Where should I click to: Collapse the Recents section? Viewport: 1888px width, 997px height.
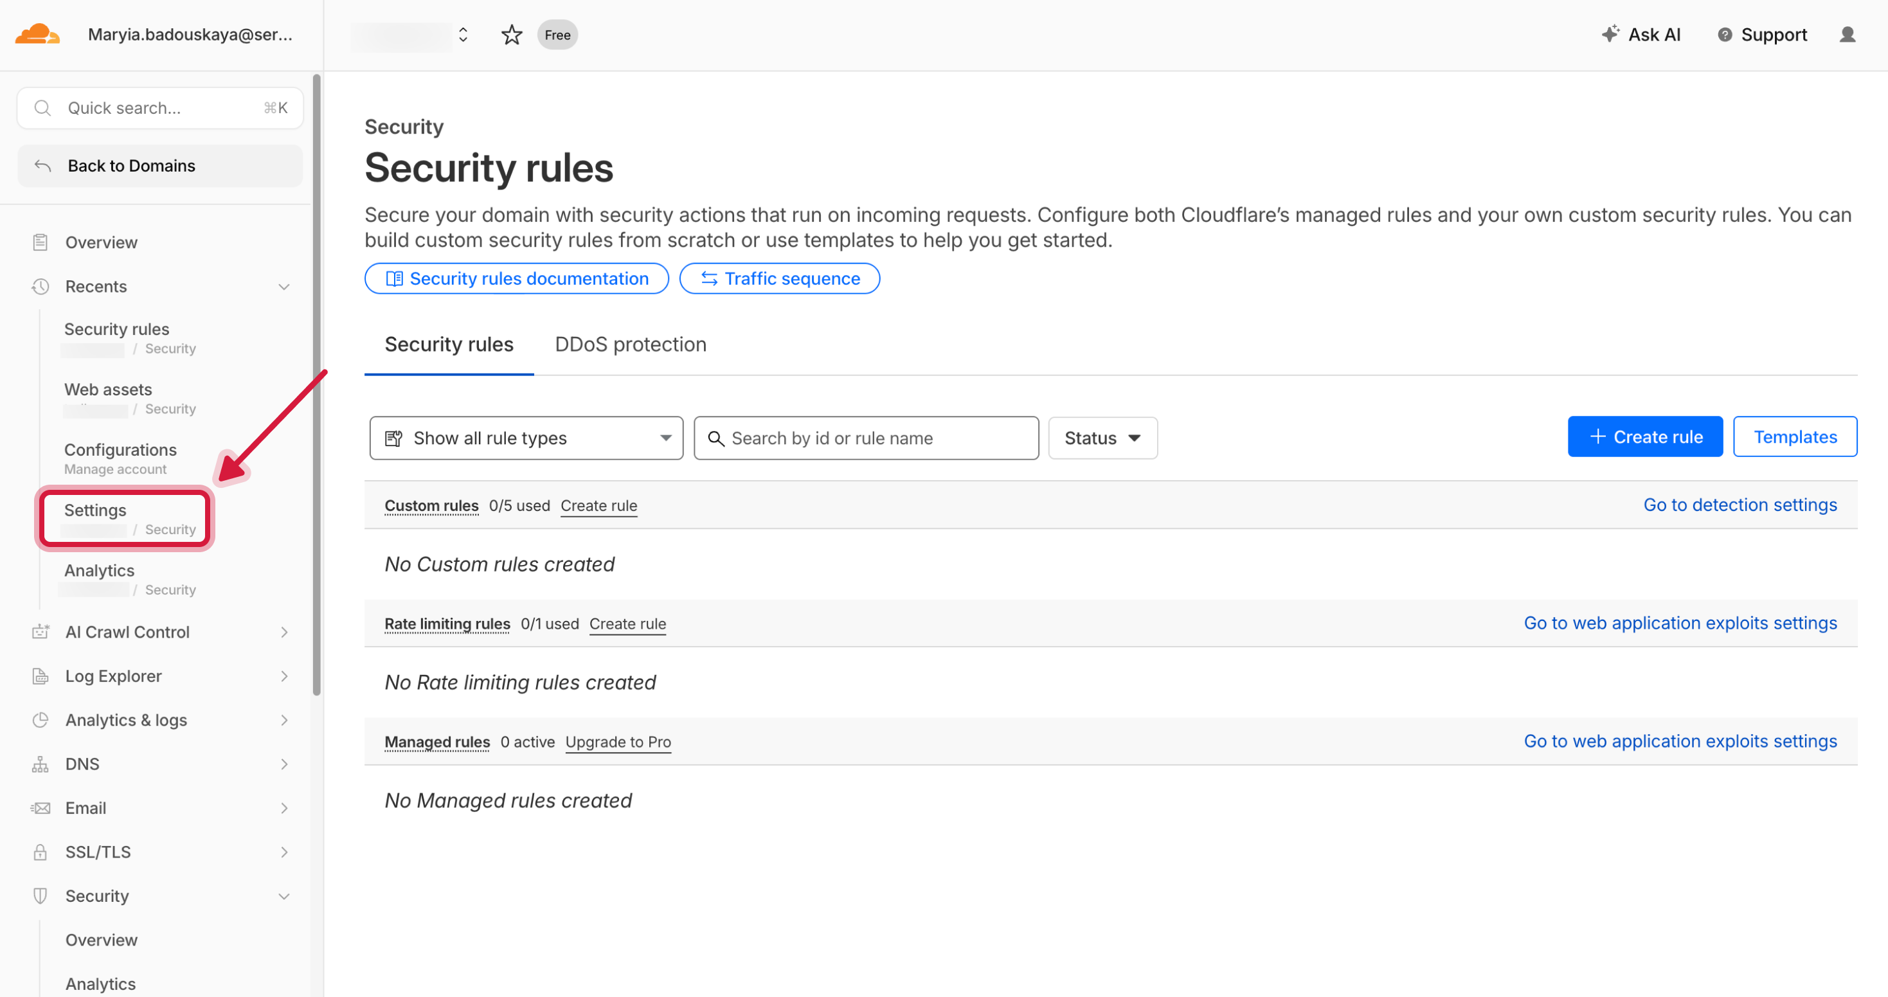click(x=283, y=287)
